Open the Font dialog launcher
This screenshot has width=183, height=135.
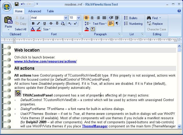[80, 34]
